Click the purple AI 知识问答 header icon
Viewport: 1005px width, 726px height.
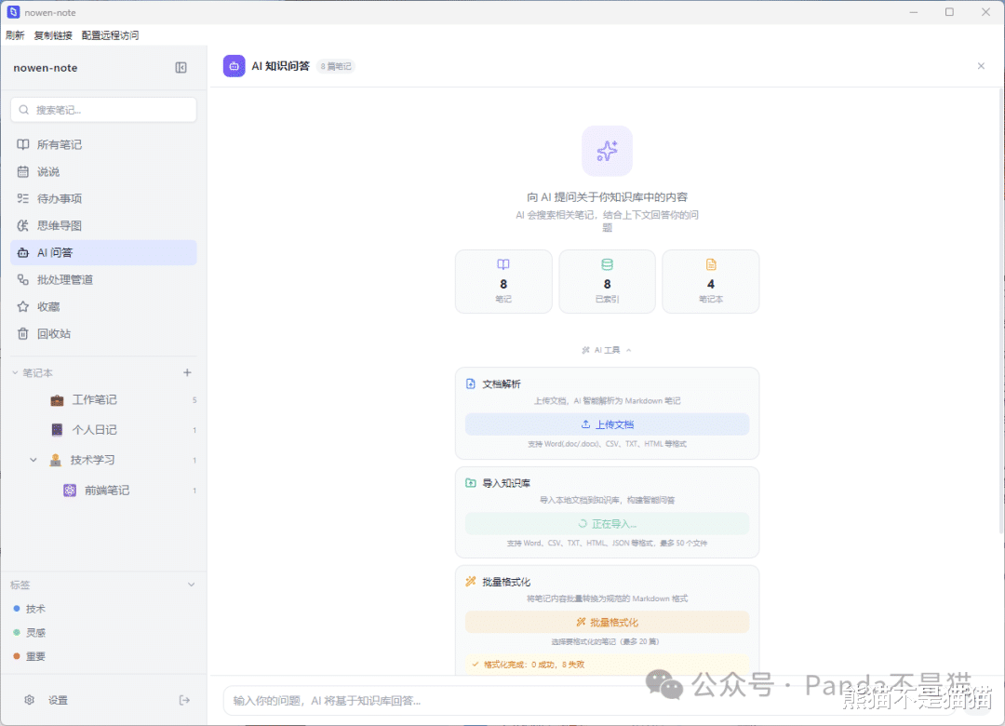pyautogui.click(x=234, y=66)
